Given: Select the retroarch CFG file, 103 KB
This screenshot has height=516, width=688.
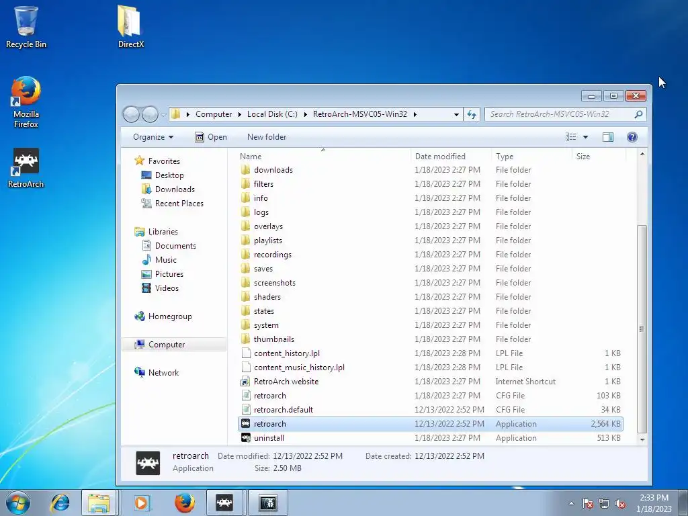Looking at the screenshot, I should 269,396.
